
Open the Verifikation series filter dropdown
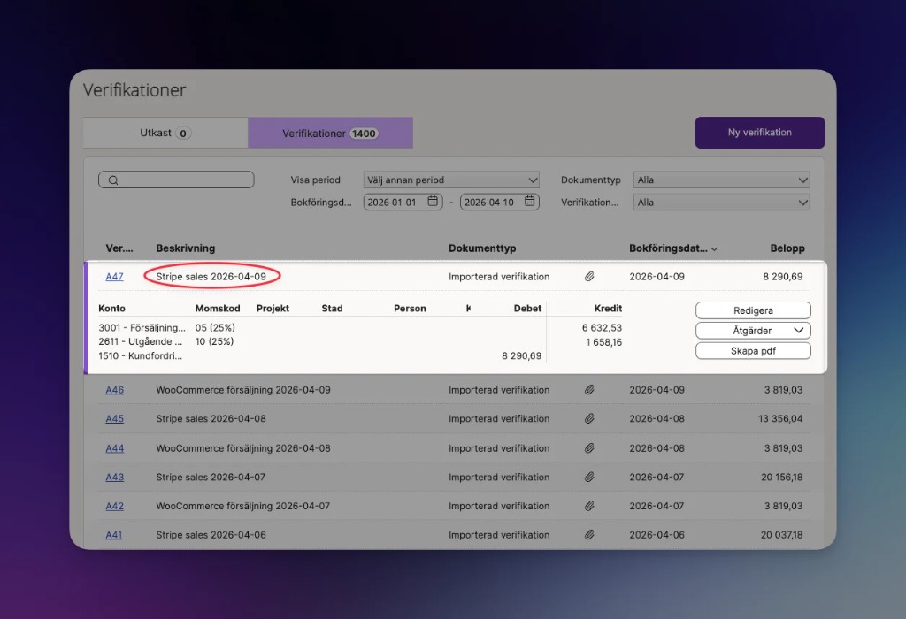(x=721, y=203)
